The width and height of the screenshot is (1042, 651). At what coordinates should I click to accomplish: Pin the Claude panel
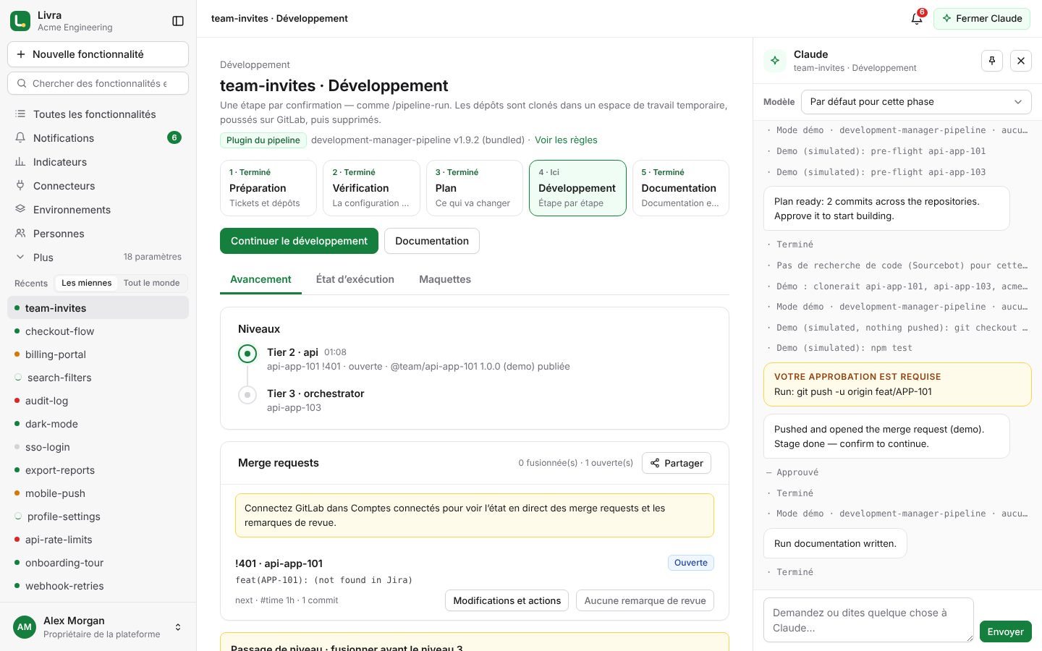992,61
